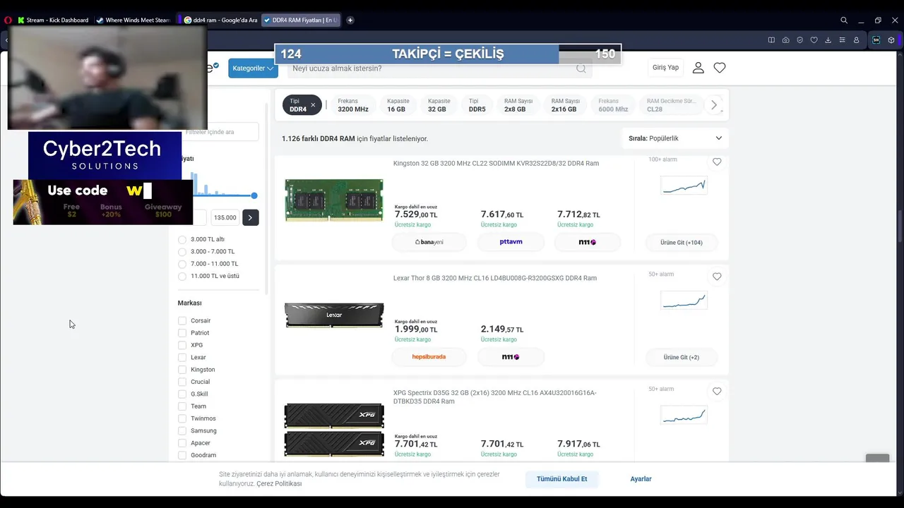Viewport: 904px width, 508px height.
Task: Favorite the Lexar Thor 8 GB RAM
Action: point(717,277)
